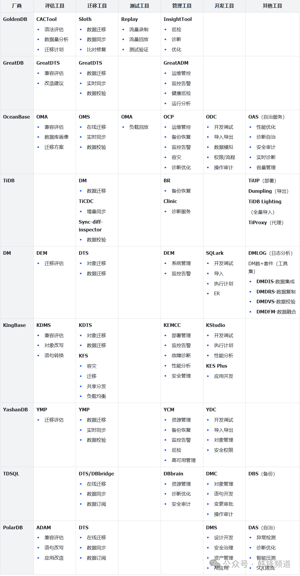
Task: Click the DMDIS-数据集成 bullet
Action: 275,281
